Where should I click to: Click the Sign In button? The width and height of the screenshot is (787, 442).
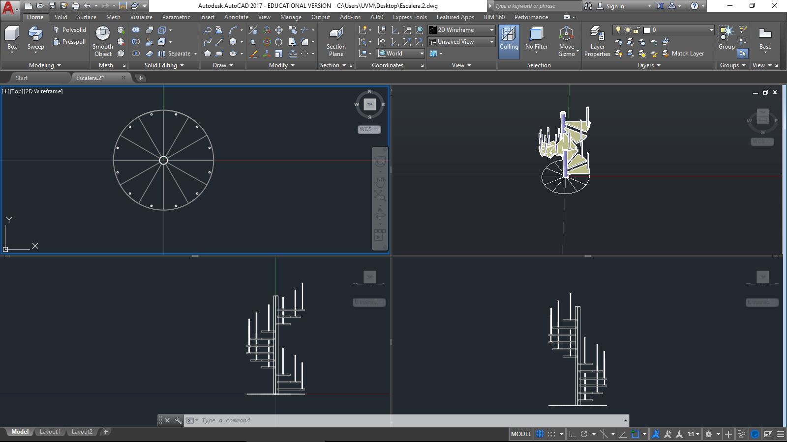coord(615,6)
